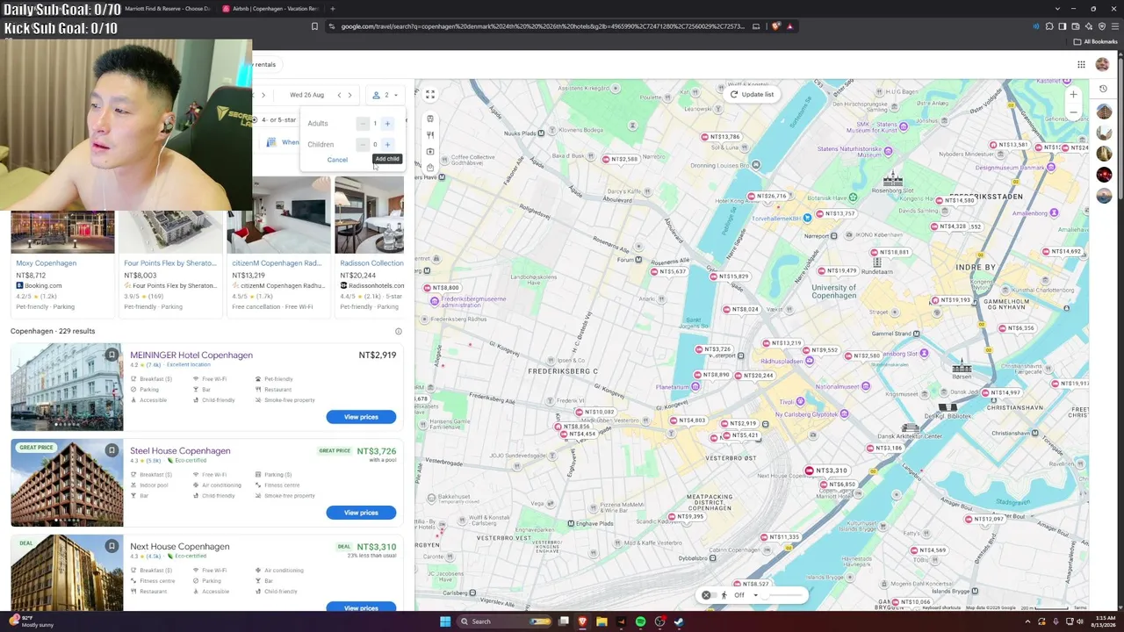The image size is (1124, 632).
Task: Open the Google account avatar
Action: tap(1102, 64)
